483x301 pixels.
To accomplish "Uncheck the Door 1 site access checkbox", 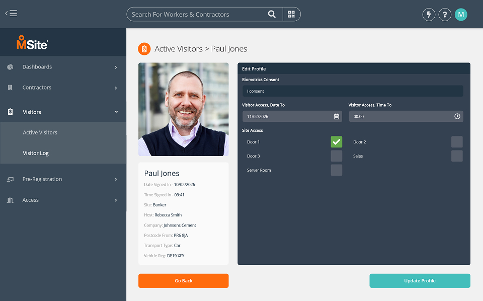I will pos(336,142).
